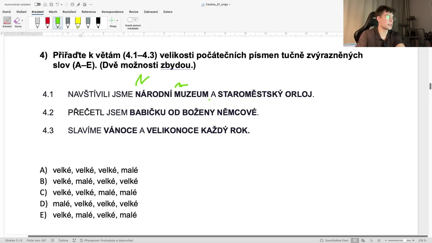Click the text cursor icon in status bar

pyautogui.click(x=74, y=240)
